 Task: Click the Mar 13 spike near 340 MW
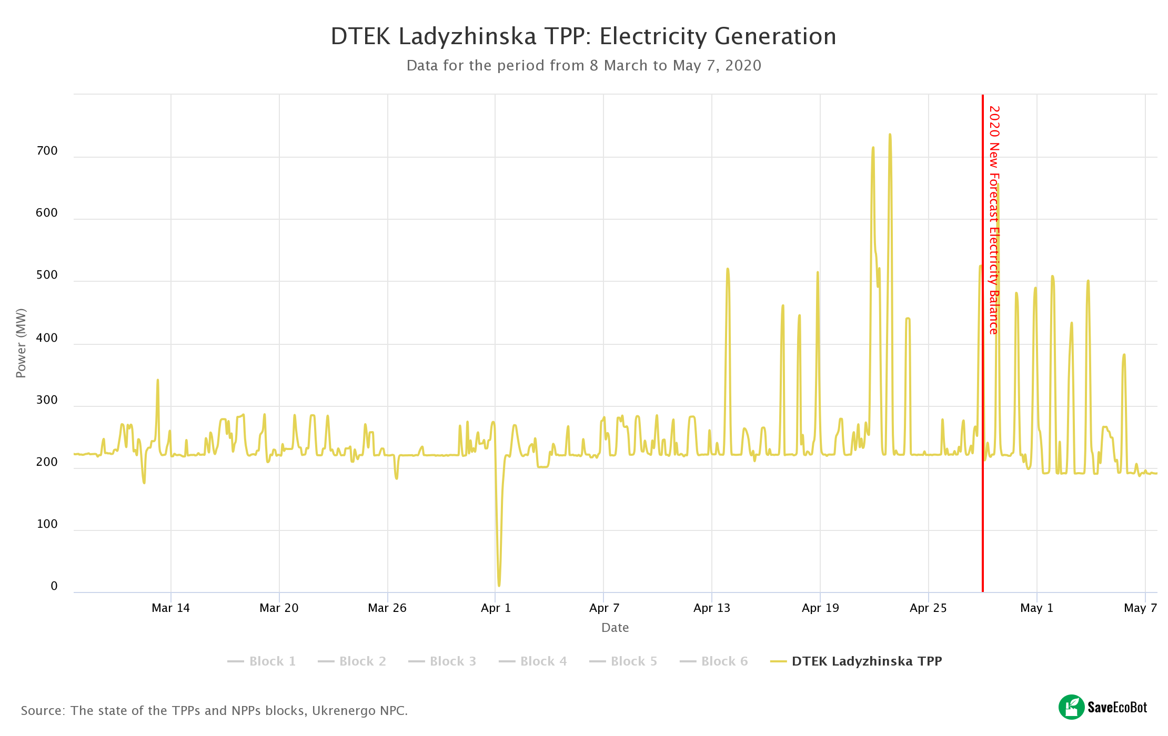tap(157, 380)
